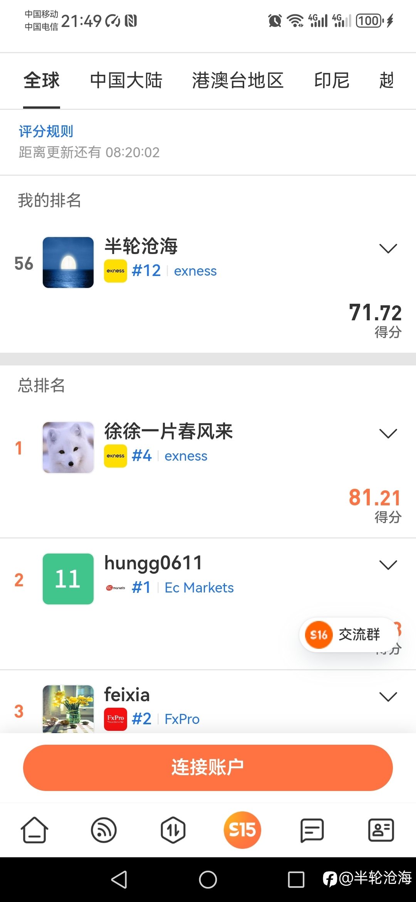The height and width of the screenshot is (902, 416).
Task: Open the home icon in bottom navigation
Action: pos(35,830)
